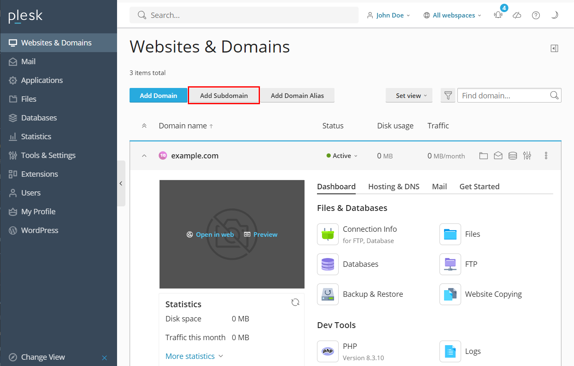Open the notifications bell with 4 alerts

point(498,15)
